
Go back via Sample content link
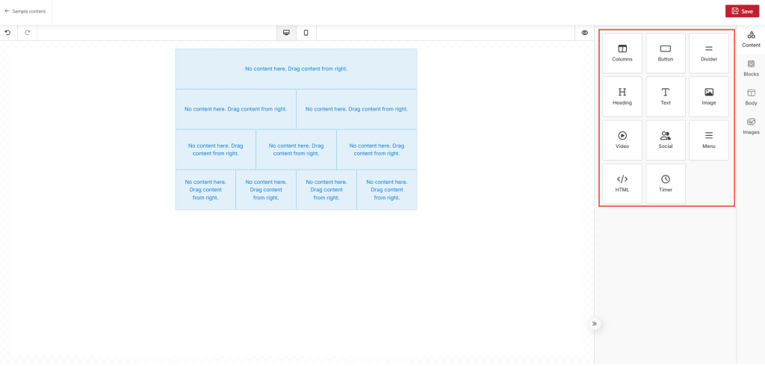(25, 11)
